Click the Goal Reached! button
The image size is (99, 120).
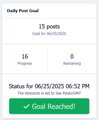click(49, 106)
